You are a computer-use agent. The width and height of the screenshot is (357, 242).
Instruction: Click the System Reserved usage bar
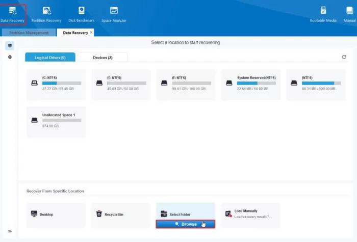(257, 83)
